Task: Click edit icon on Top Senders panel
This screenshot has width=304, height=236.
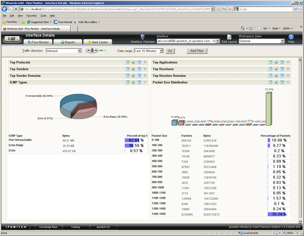Action: click(128, 69)
